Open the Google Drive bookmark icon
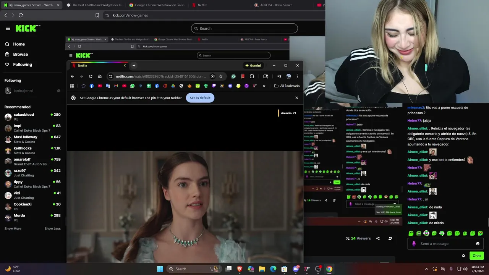 pyautogui.click(x=173, y=86)
